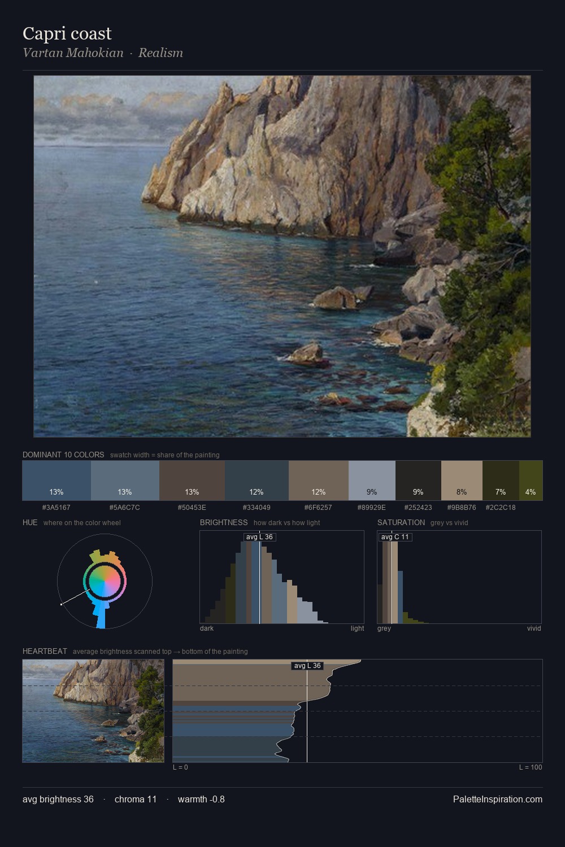This screenshot has height=847, width=565.
Task: Click the hex label #2C2C18
Action: click(x=501, y=508)
